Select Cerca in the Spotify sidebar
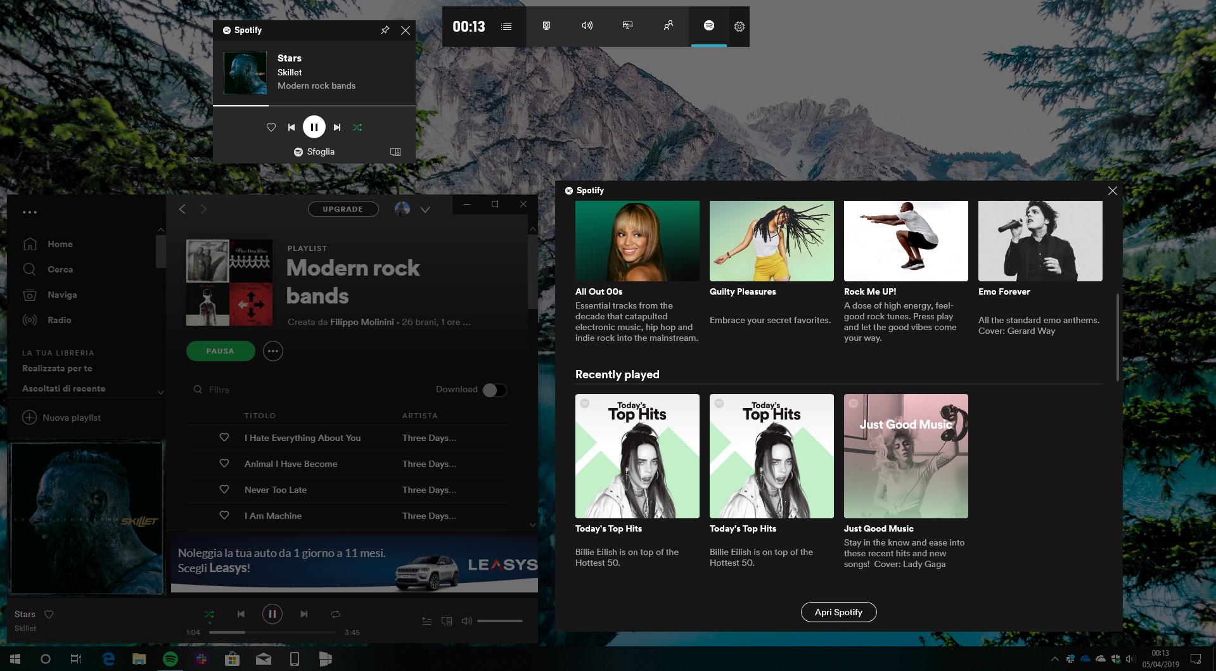 (60, 269)
